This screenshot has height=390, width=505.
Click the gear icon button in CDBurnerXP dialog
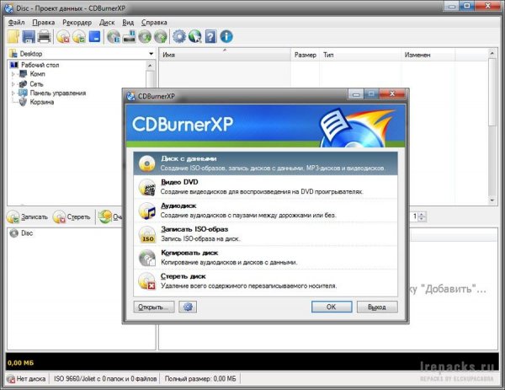pyautogui.click(x=188, y=307)
